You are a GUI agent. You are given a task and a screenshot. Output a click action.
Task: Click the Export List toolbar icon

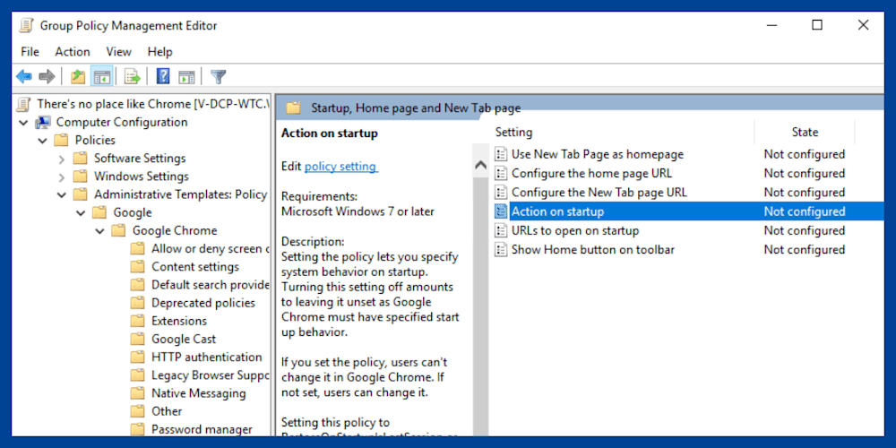(x=133, y=76)
